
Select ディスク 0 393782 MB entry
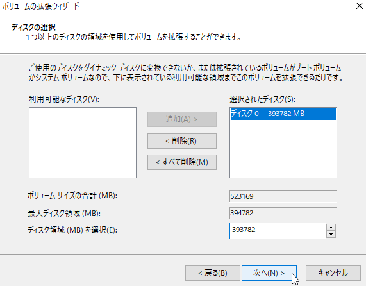[x=283, y=114]
